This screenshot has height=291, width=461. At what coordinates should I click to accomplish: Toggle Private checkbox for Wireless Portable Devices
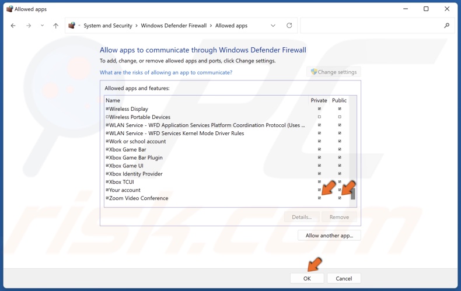click(319, 117)
